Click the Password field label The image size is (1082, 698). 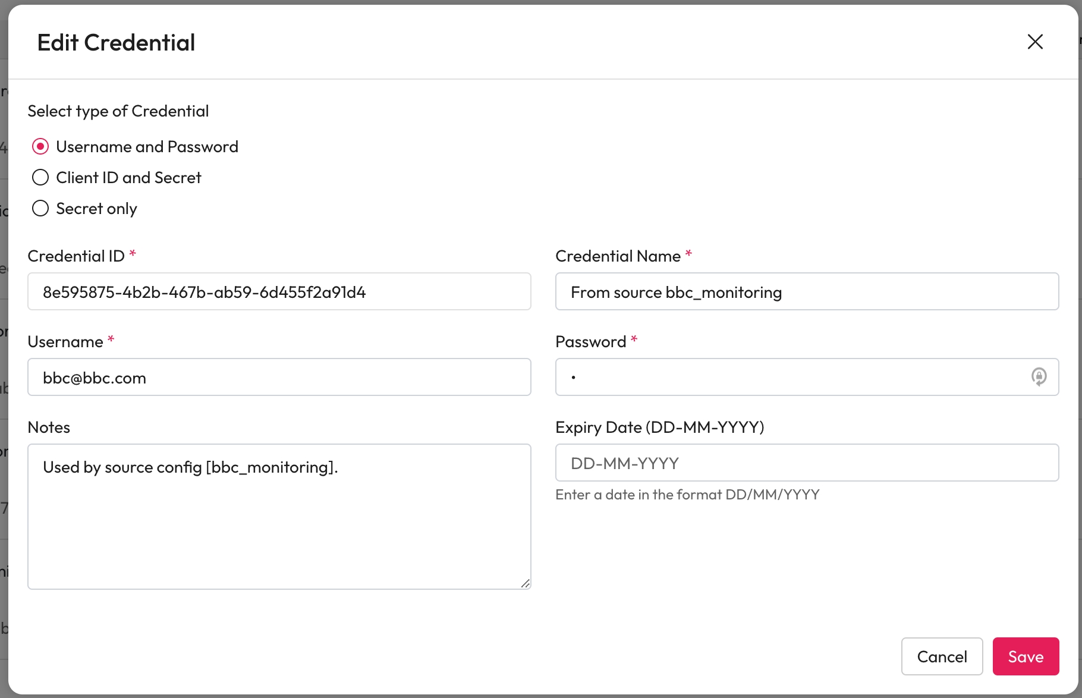click(590, 342)
